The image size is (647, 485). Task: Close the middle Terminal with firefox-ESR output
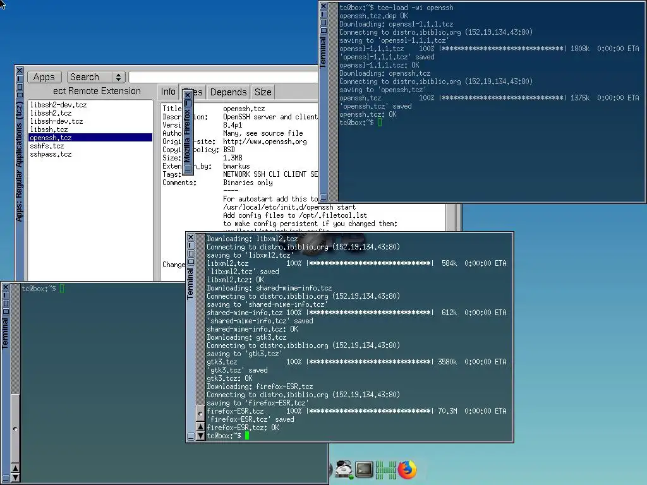click(x=191, y=237)
